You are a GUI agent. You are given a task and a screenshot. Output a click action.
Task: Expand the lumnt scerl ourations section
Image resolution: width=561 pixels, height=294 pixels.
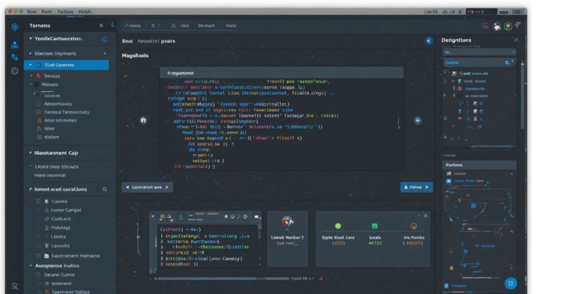pos(31,189)
